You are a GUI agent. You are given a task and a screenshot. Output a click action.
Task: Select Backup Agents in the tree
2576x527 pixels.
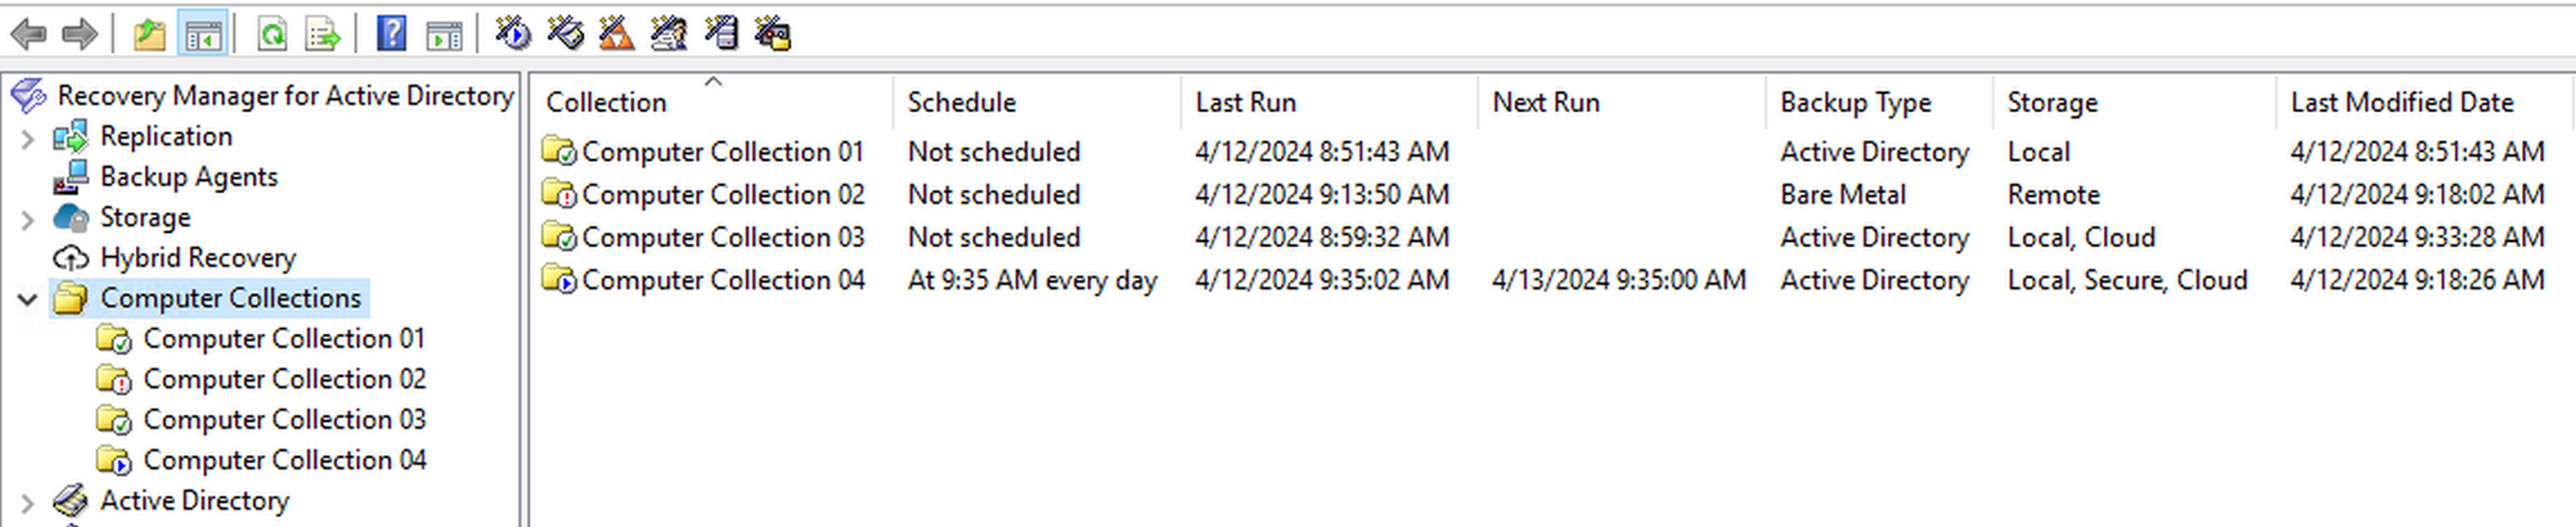click(188, 177)
